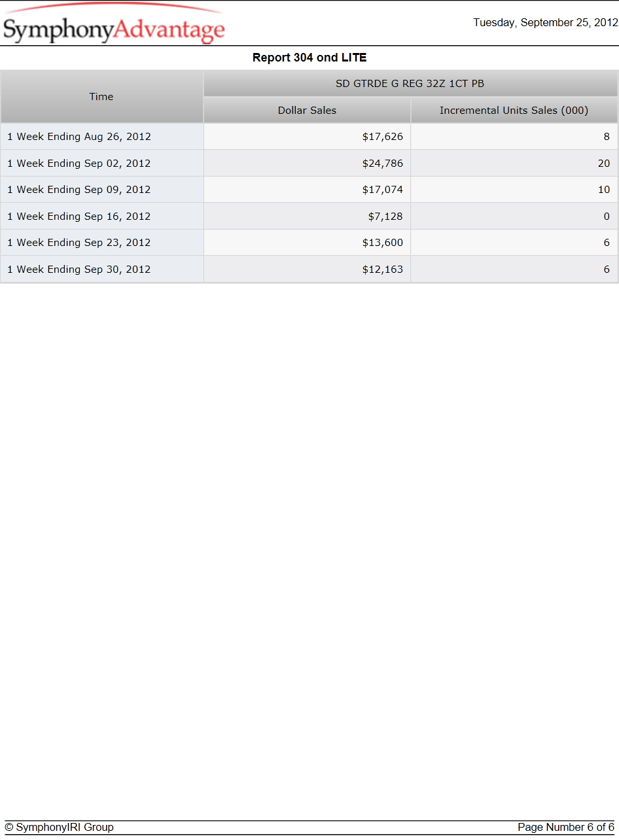Click the $7,128 dollar sales cell

click(x=307, y=217)
